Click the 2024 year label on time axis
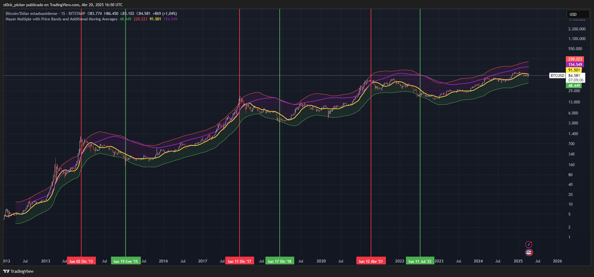The image size is (594, 277). (x=478, y=261)
